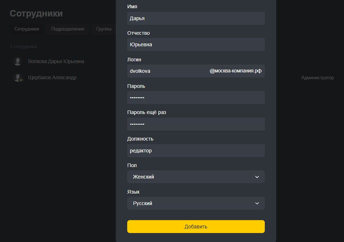The height and width of the screenshot is (242, 344).
Task: Click the chevron arrow in Язык field
Action: point(257,203)
